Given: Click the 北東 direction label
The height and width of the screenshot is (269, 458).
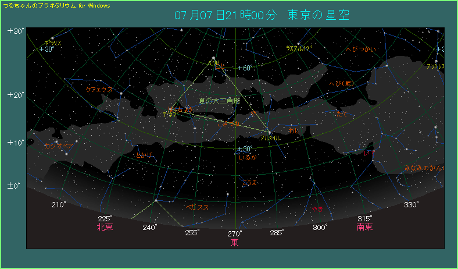Looking at the screenshot, I should [x=105, y=227].
